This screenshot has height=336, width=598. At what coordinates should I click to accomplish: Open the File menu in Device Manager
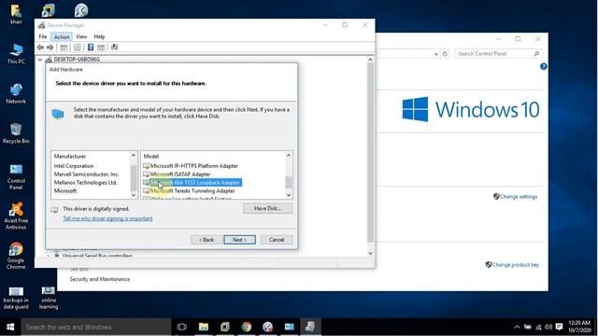(43, 36)
